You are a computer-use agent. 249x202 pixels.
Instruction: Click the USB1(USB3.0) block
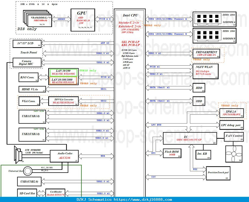click(32, 117)
